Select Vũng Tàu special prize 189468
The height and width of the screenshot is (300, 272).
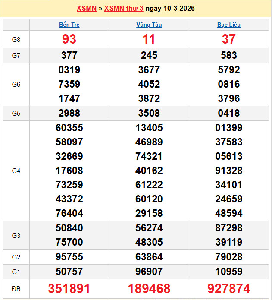149,289
